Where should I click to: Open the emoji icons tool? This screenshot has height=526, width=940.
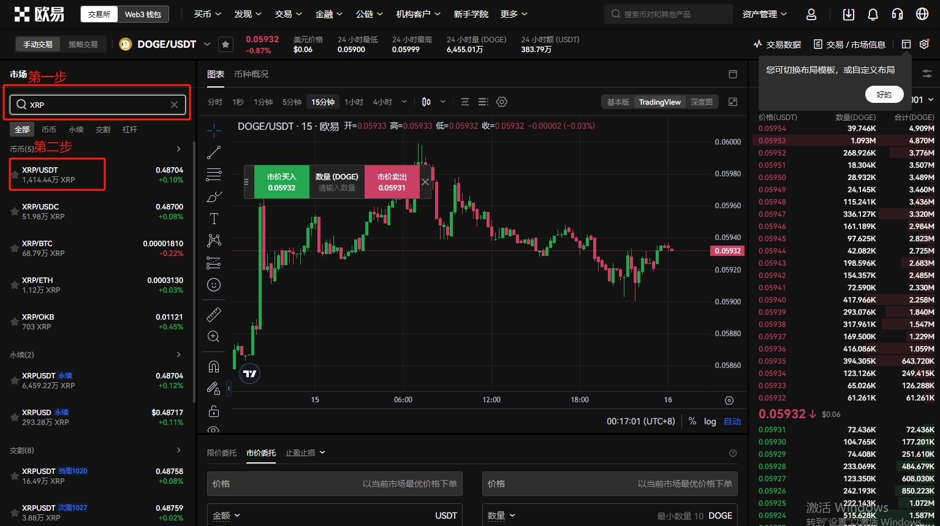pos(214,285)
